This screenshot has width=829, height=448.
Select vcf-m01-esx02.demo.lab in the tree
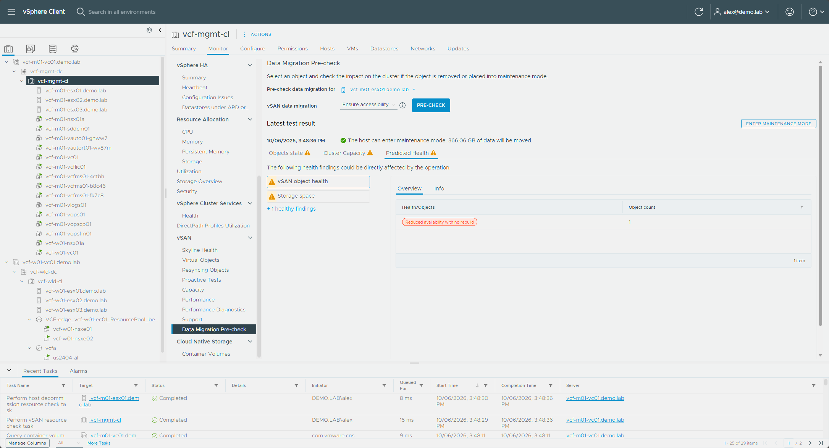[x=76, y=100]
